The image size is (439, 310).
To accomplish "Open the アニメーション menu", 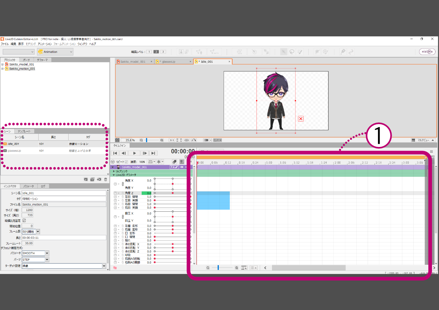I will tap(45, 44).
